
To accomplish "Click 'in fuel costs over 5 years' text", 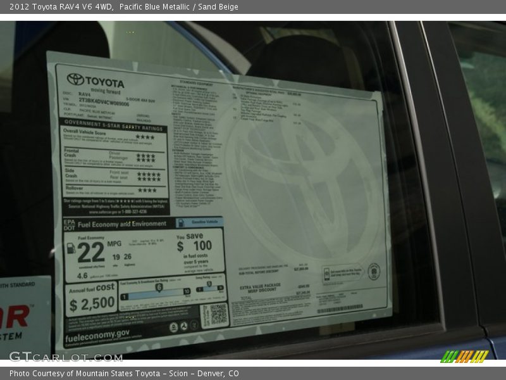I will [x=196, y=259].
